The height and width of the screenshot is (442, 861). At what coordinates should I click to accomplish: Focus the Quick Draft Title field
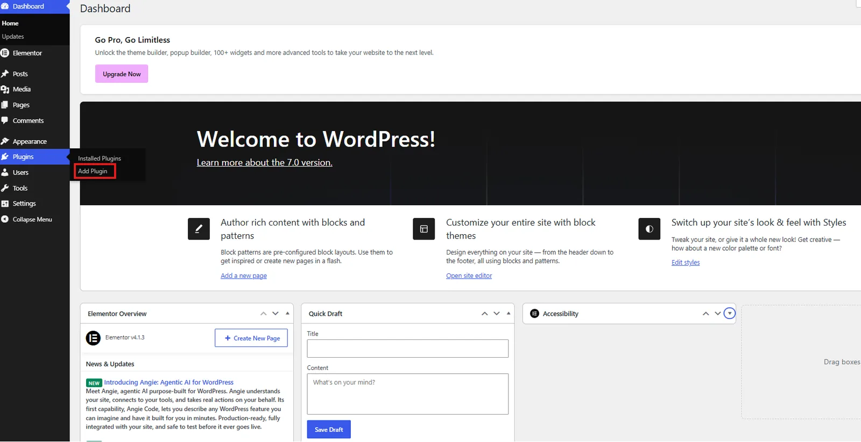click(407, 349)
